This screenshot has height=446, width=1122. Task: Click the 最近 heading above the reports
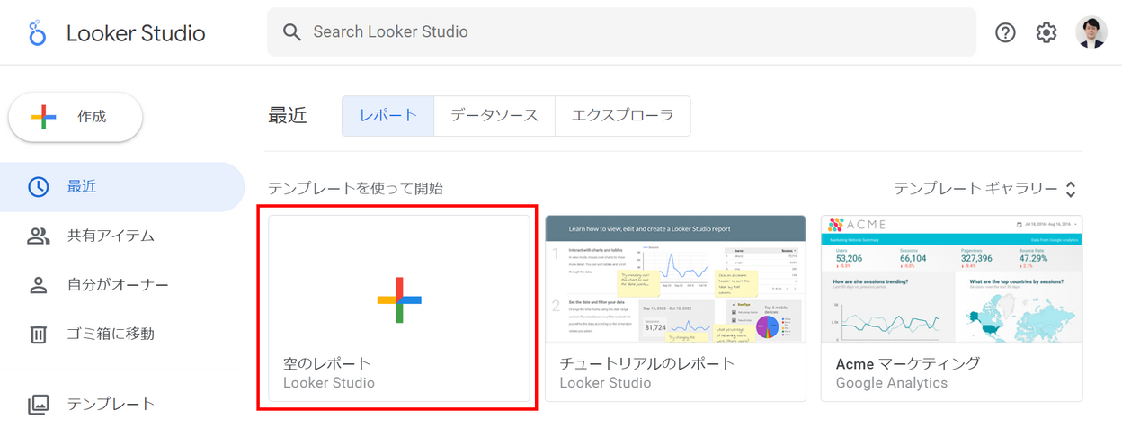click(x=288, y=116)
